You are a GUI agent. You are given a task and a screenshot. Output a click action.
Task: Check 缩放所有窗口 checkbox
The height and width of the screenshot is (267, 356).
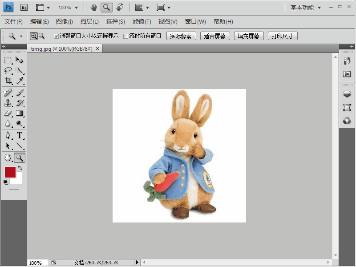tap(125, 36)
